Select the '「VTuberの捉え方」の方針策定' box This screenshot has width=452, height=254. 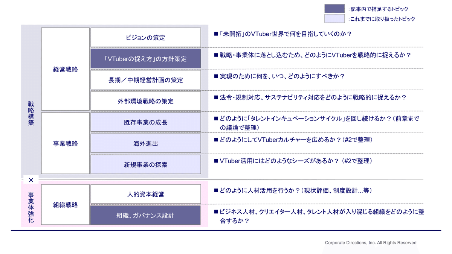point(145,59)
